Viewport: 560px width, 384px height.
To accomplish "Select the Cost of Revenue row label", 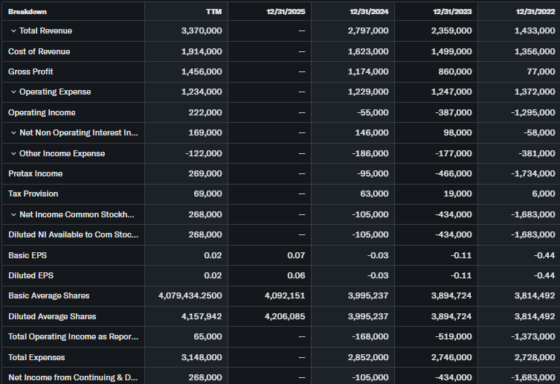I will (39, 51).
